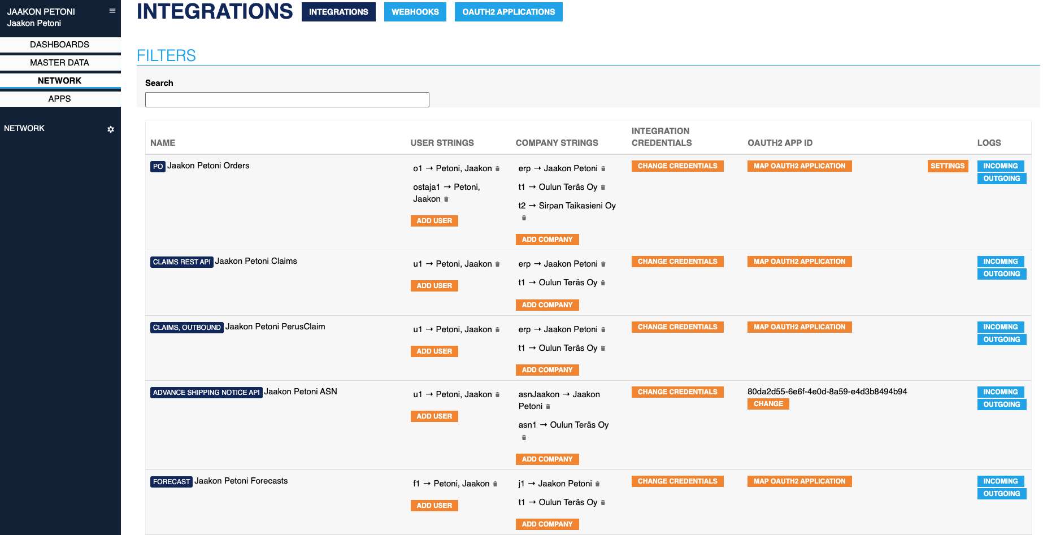Viewport: 1043px width, 535px height.
Task: Click Change under the ASN OAuth2 app ID
Action: [x=768, y=404]
